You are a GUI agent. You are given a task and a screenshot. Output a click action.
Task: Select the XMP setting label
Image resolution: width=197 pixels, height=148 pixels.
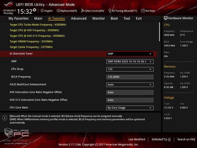tap(14, 61)
